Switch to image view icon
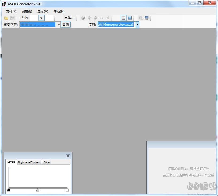218x196 pixels. (x=130, y=18)
